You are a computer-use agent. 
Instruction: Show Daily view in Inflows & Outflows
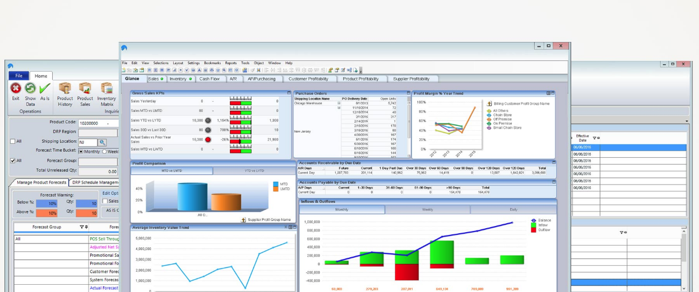tap(513, 210)
